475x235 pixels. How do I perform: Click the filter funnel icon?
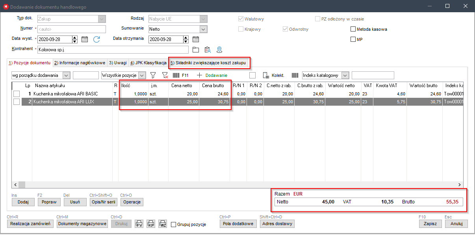pos(153,75)
